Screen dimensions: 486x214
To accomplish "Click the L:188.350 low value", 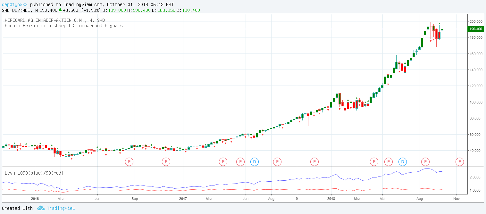I will click(x=163, y=10).
